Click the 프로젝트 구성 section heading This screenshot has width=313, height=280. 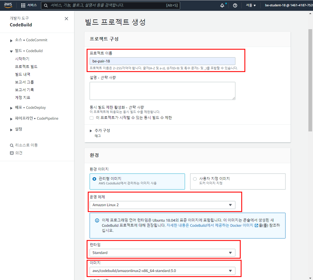104,39
